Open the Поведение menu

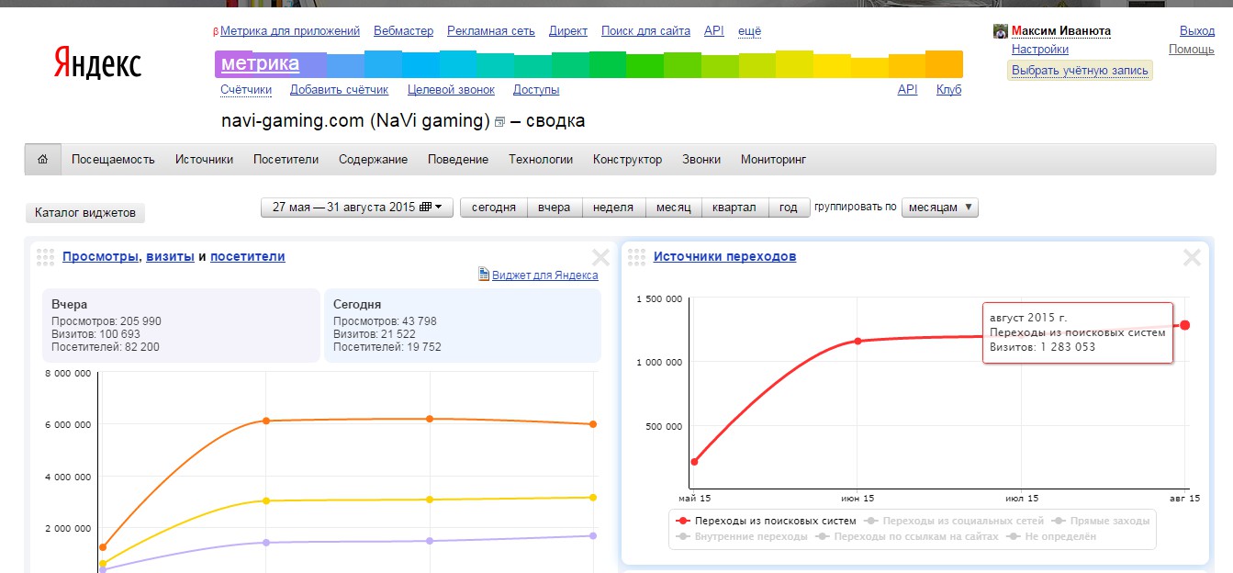pos(458,160)
